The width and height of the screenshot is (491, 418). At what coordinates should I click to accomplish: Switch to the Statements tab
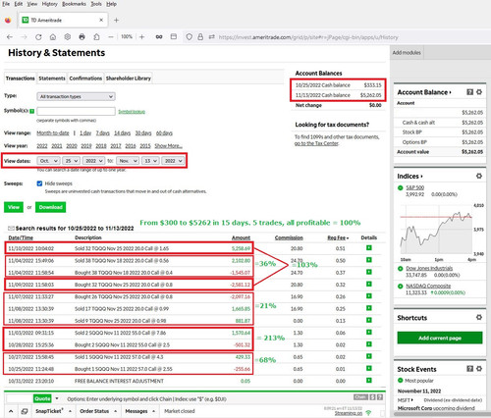(52, 78)
